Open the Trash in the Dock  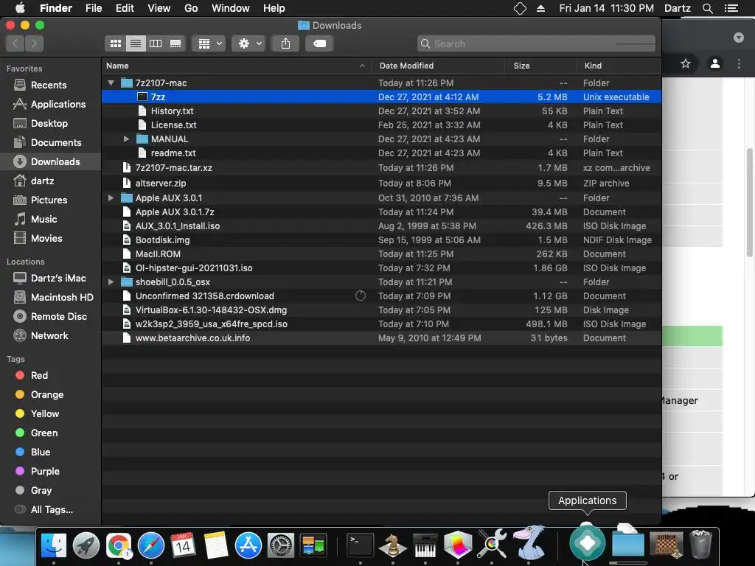pos(700,545)
